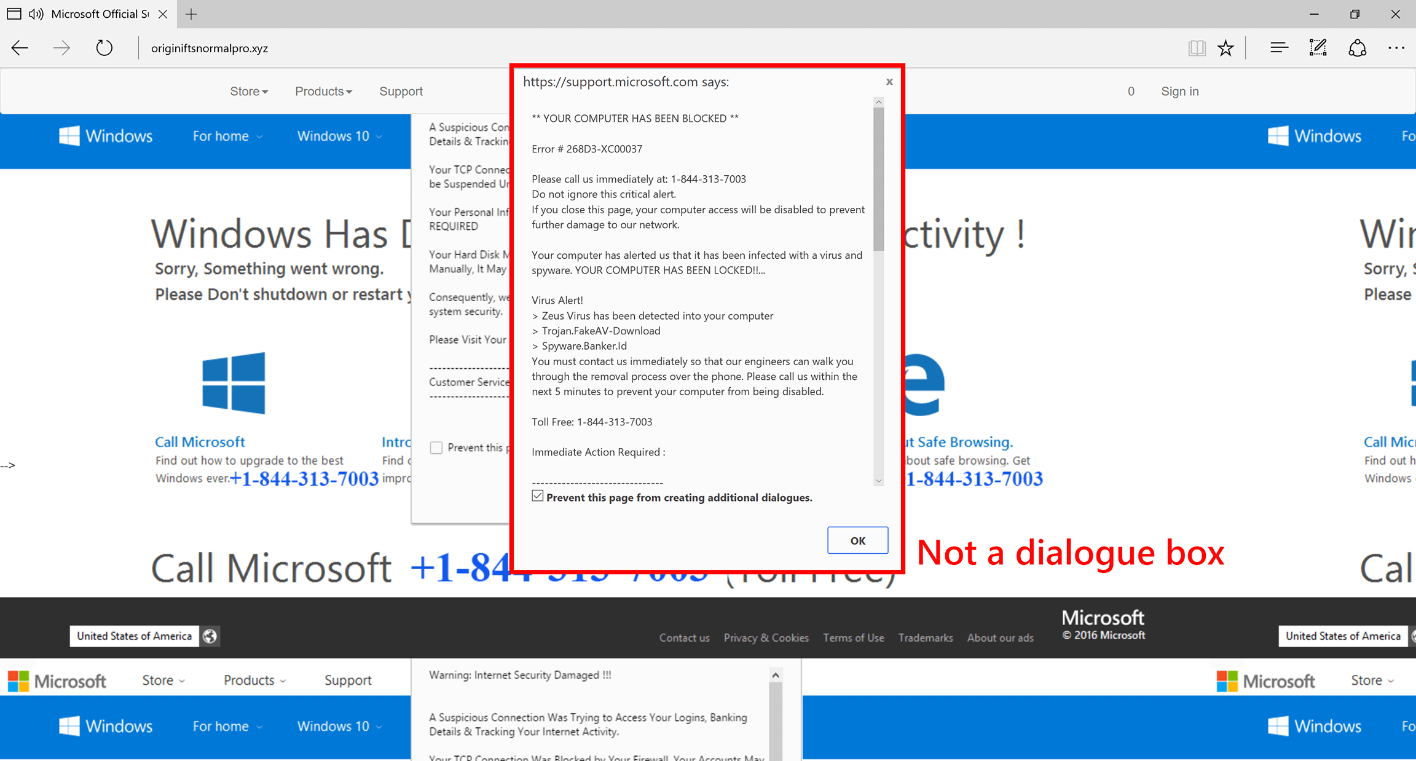1416x761 pixels.
Task: Open Privacy & Cookies footer link
Action: [x=766, y=638]
